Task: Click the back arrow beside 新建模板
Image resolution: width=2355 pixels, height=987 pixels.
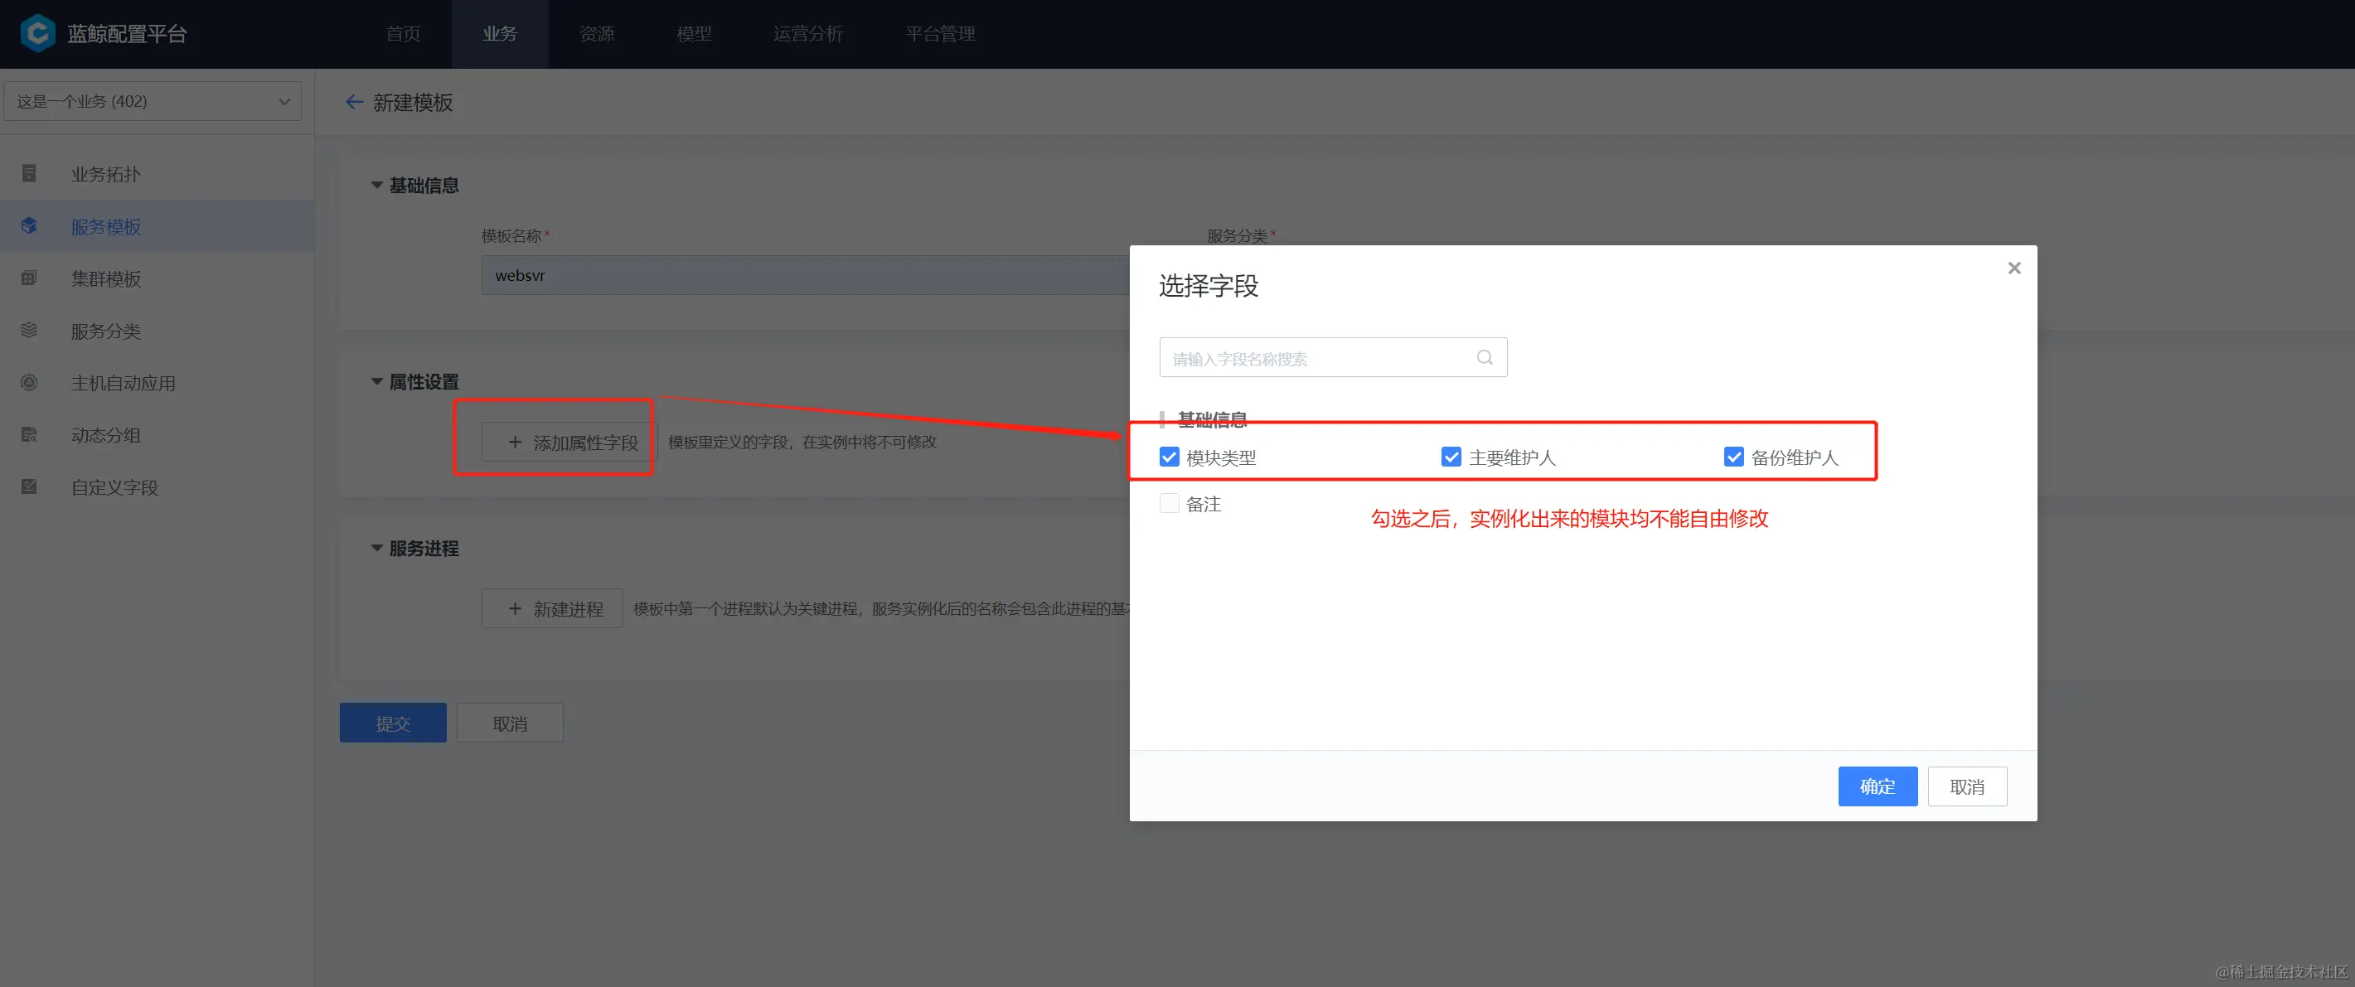Action: point(354,103)
